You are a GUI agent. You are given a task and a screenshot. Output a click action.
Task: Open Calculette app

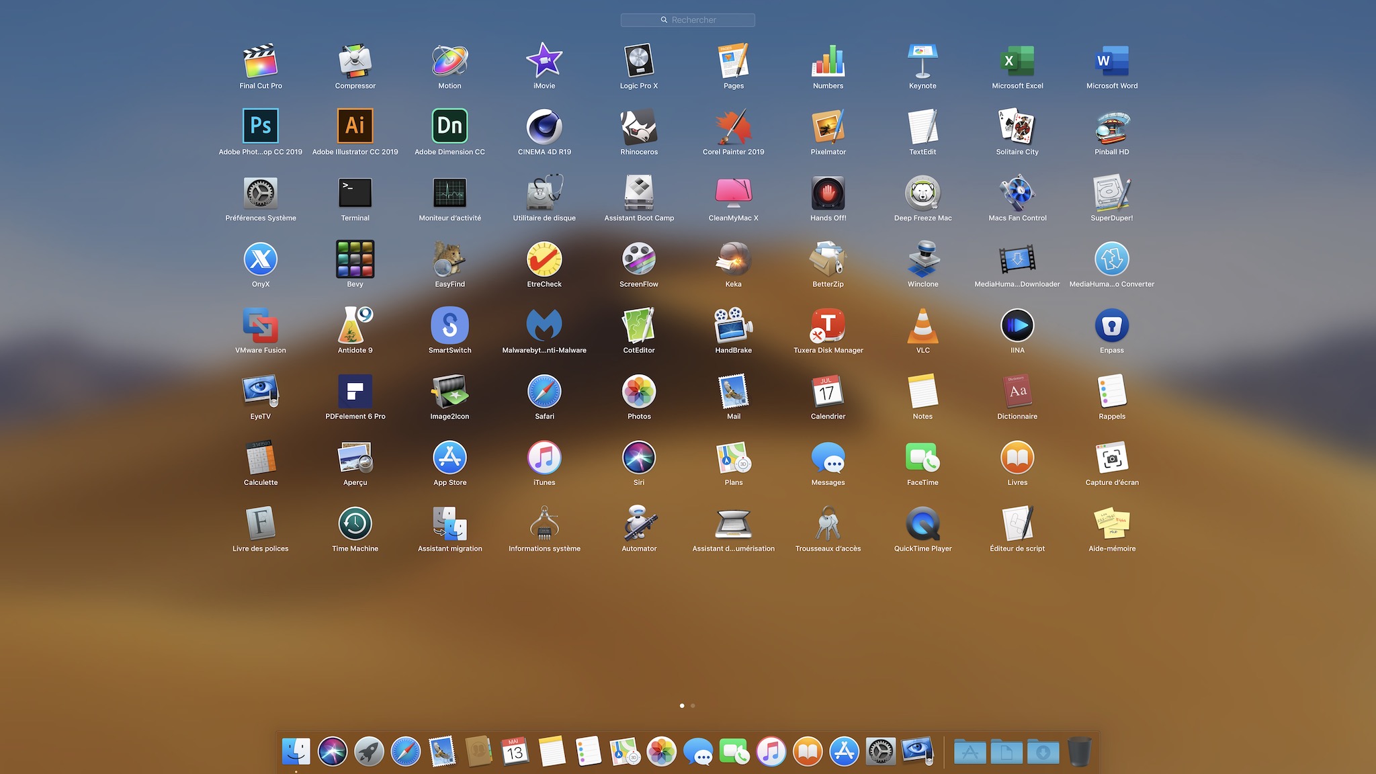(x=261, y=458)
